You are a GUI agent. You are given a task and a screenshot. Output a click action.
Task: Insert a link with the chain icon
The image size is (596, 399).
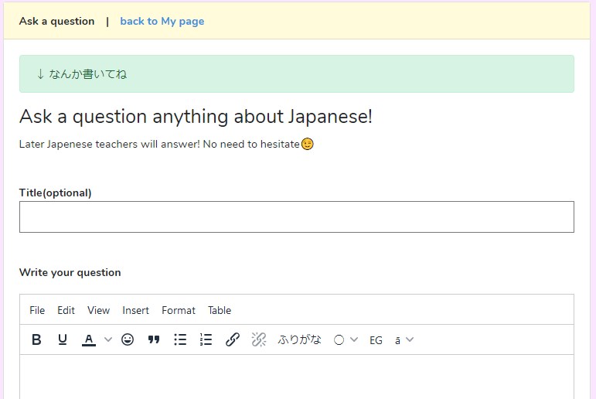(232, 339)
